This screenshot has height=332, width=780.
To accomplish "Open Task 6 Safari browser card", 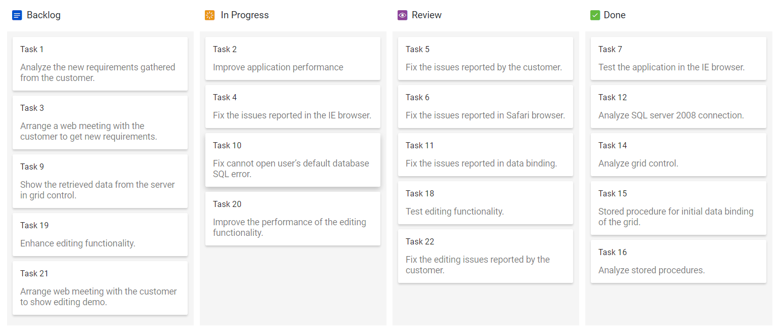I will (486, 106).
